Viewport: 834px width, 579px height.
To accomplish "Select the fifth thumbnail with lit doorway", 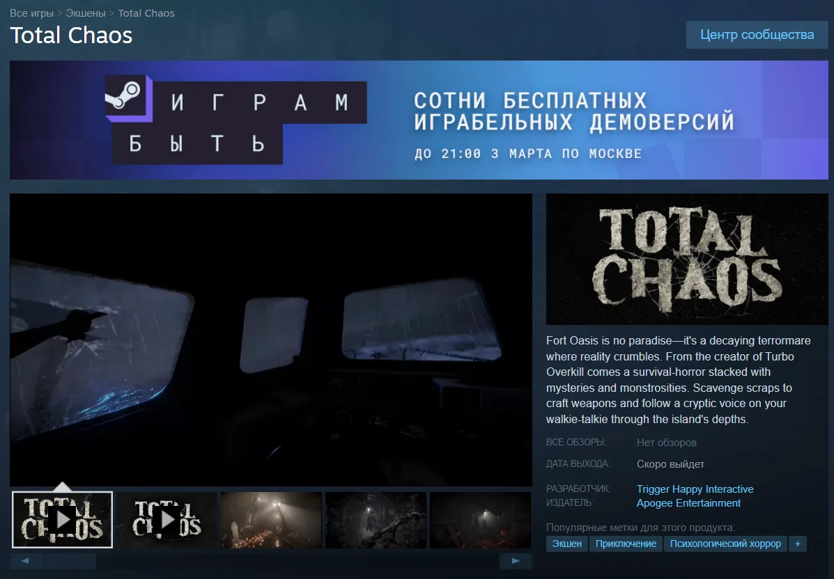I will click(480, 520).
